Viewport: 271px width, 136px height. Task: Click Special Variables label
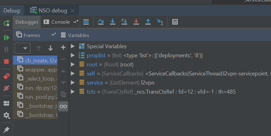pos(107,46)
